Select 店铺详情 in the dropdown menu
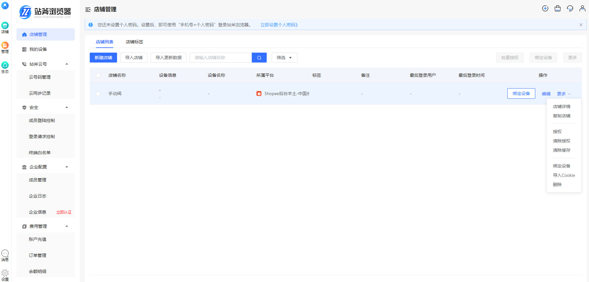589x282 pixels. click(562, 106)
